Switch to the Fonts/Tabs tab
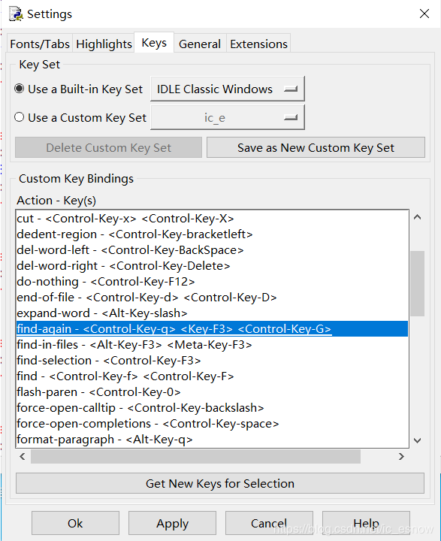Image resolution: width=441 pixels, height=541 pixels. (x=40, y=44)
